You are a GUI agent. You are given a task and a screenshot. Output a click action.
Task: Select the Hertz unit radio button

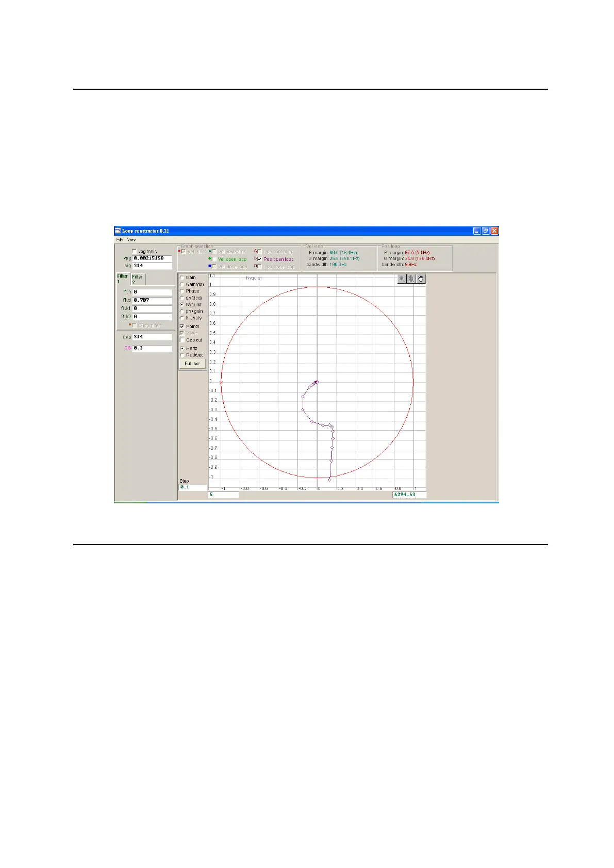tap(182, 348)
